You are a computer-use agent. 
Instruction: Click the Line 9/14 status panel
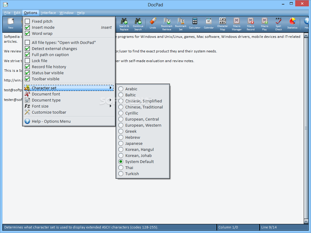coord(284,227)
